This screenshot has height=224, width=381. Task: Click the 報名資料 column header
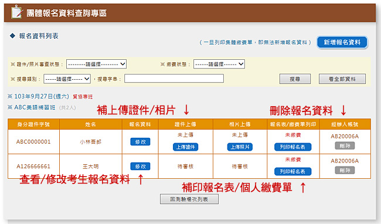140,124
